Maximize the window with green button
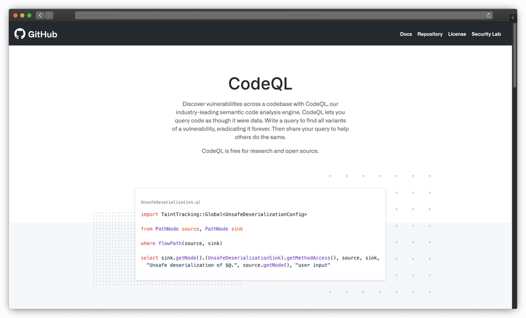The width and height of the screenshot is (526, 318). click(x=29, y=15)
